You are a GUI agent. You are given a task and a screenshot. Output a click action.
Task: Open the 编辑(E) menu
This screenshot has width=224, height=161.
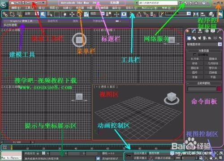tap(16, 8)
